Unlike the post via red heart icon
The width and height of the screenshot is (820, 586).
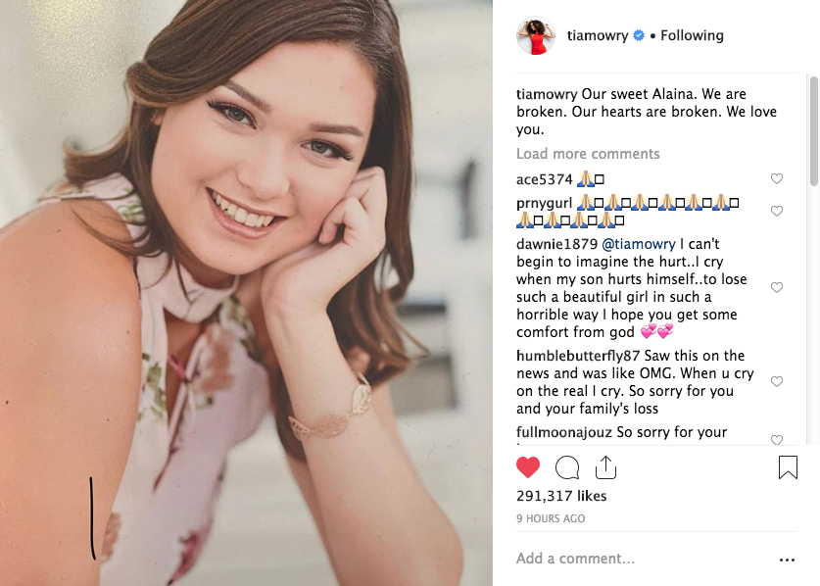pyautogui.click(x=528, y=467)
